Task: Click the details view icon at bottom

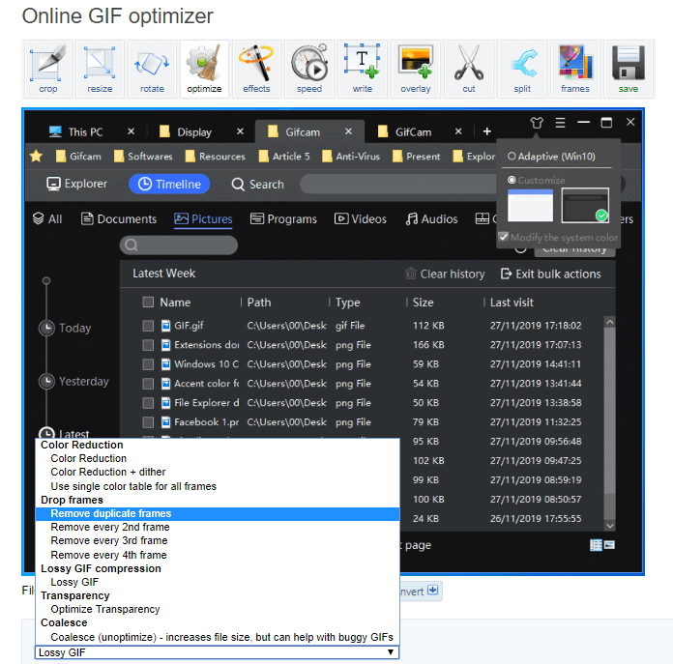Action: tap(596, 545)
